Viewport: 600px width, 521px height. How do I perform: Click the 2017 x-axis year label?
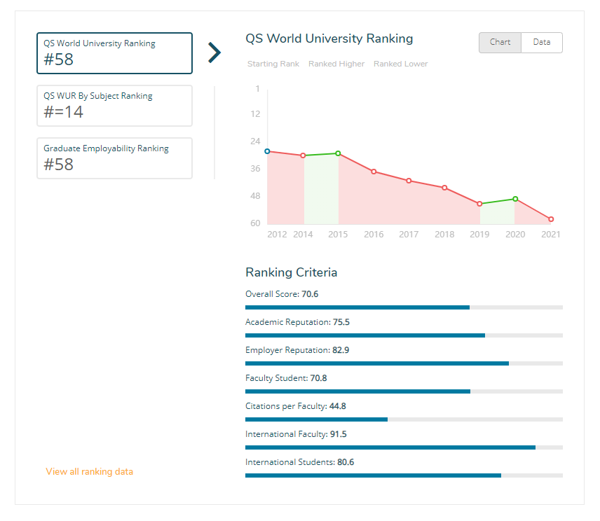pos(409,235)
